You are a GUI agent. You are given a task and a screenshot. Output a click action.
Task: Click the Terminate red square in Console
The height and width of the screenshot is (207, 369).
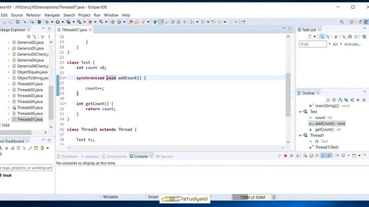coord(285,156)
